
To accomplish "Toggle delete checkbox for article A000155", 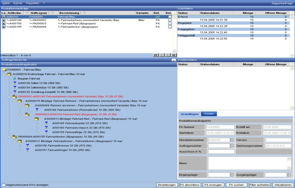I will (x=4, y=27).
